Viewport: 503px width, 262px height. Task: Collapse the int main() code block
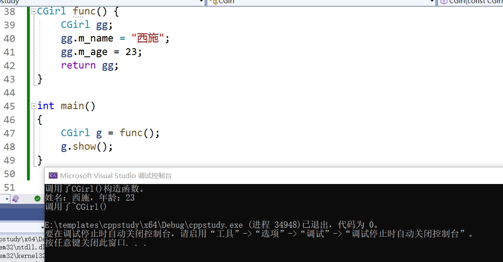click(x=34, y=106)
